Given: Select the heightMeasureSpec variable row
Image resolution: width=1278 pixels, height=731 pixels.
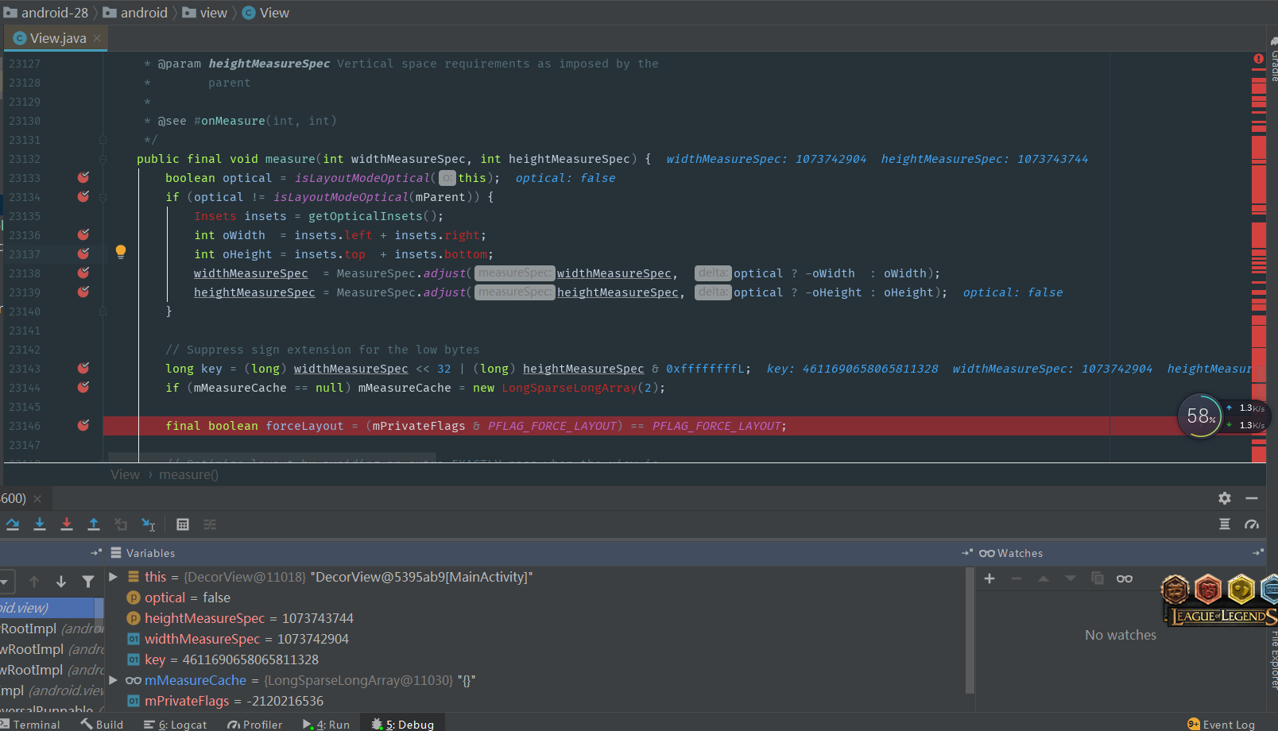Looking at the screenshot, I should (x=537, y=618).
